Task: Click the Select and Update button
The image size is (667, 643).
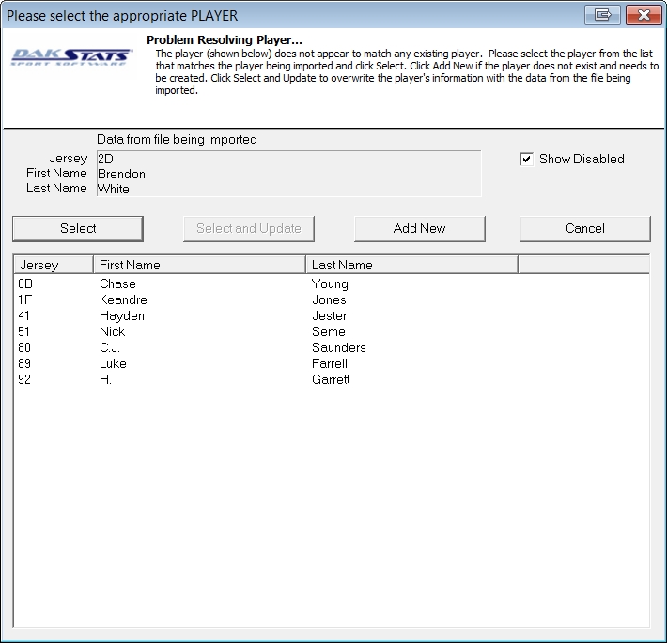Action: click(x=248, y=228)
